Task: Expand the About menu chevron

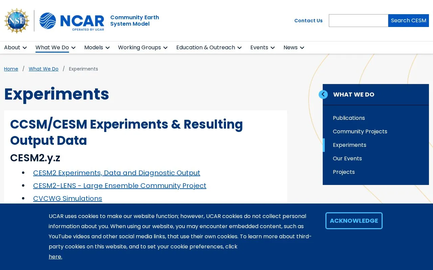Action: [x=25, y=48]
